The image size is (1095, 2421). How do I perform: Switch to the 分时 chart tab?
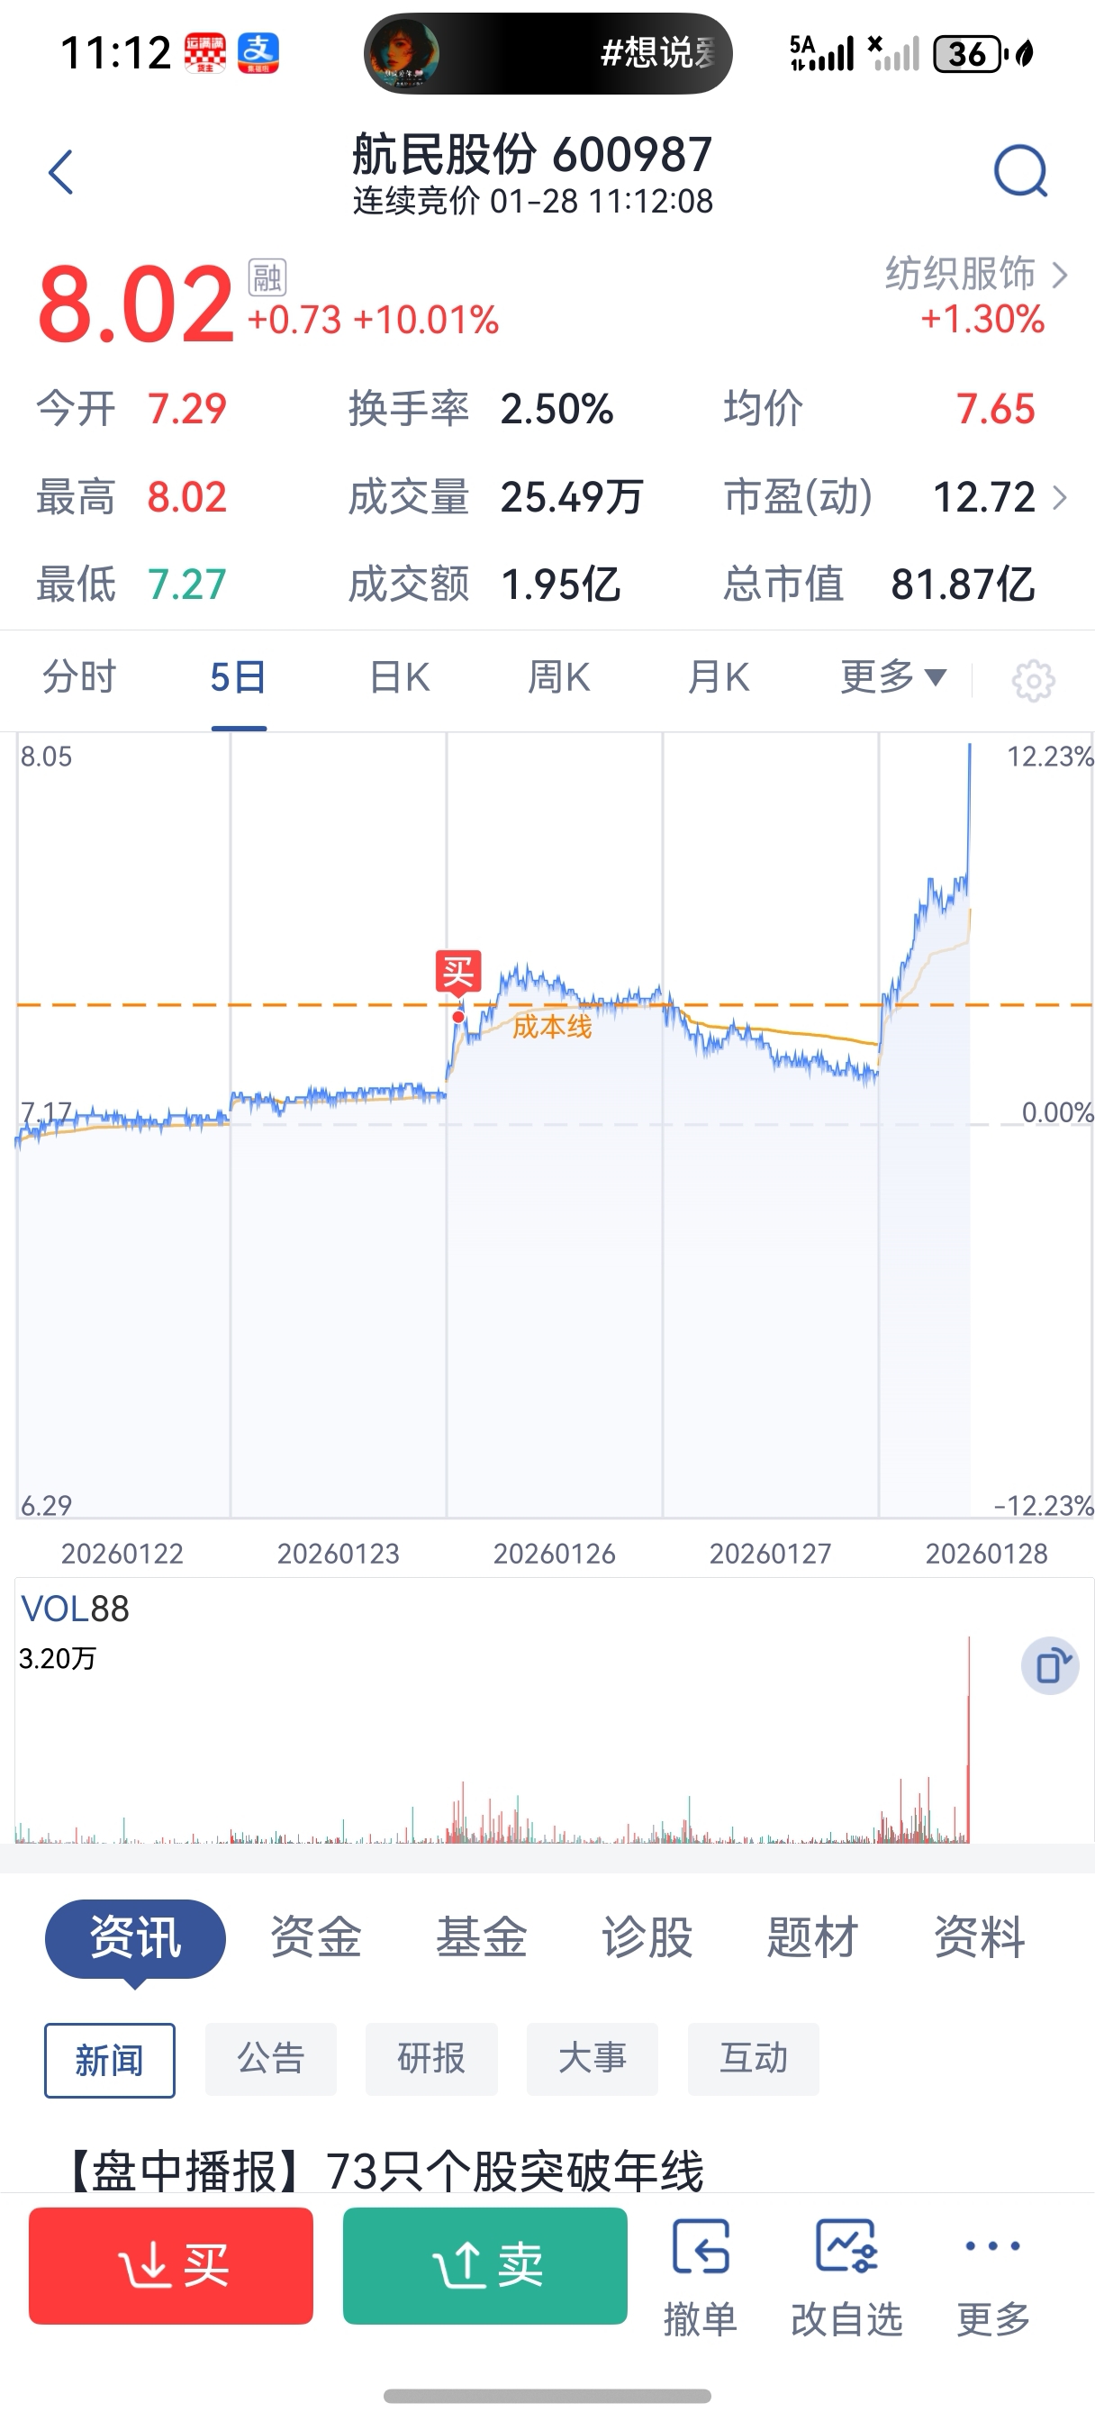click(x=79, y=676)
